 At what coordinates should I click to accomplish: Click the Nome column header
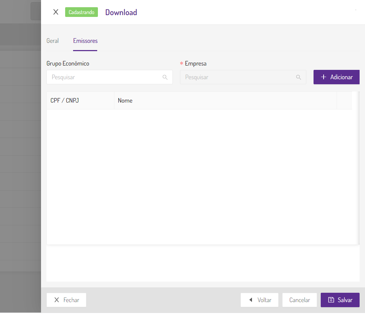pyautogui.click(x=125, y=100)
